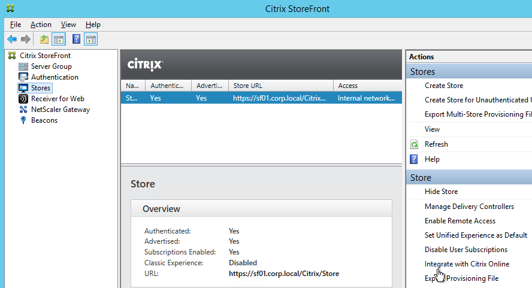532x288 pixels.
Task: Sort by the Authenticated column header
Action: [x=168, y=86]
